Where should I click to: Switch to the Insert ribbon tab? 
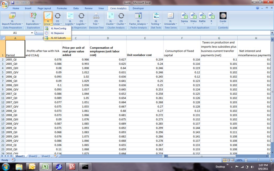pos(28,8)
